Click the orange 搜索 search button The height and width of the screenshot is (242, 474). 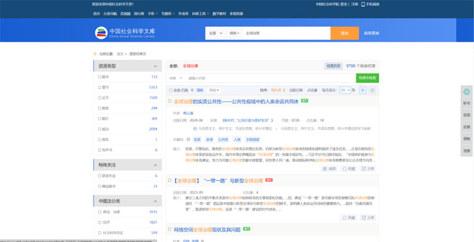(344, 33)
